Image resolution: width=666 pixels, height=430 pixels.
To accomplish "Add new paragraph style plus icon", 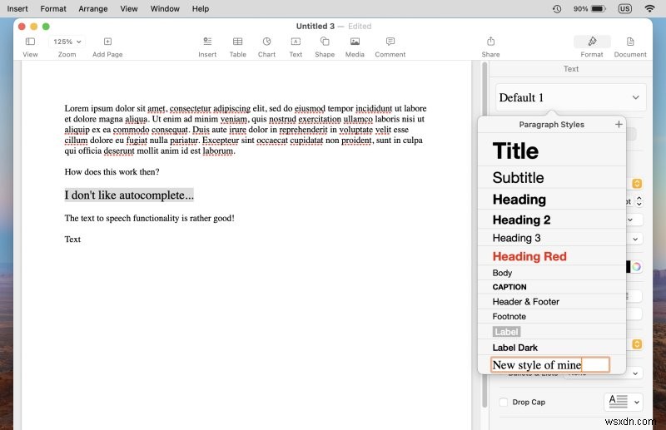I will click(619, 124).
